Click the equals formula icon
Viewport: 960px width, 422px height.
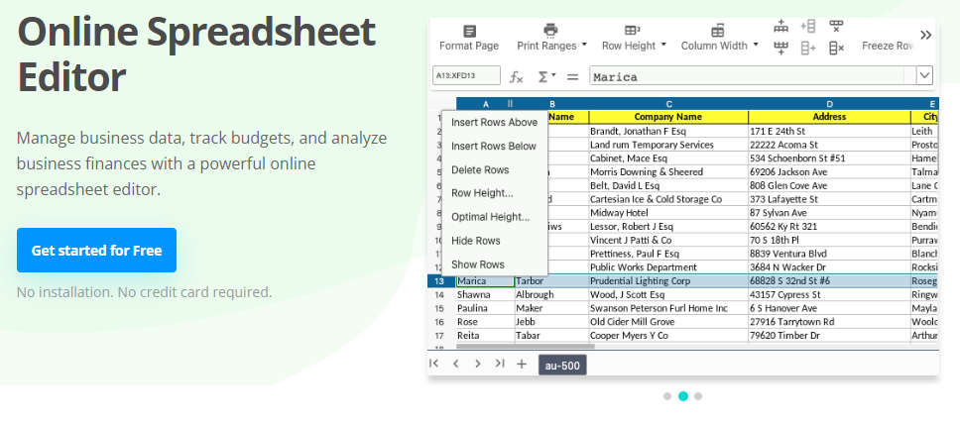pos(574,76)
